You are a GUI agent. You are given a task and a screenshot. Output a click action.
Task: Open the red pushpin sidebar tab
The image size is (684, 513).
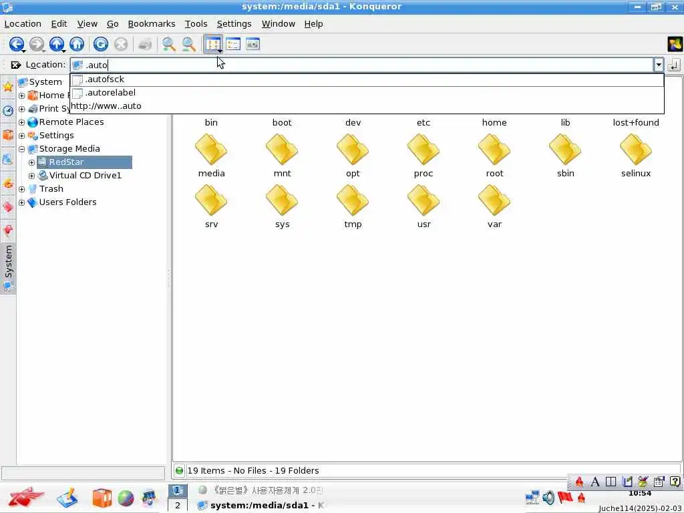click(8, 230)
